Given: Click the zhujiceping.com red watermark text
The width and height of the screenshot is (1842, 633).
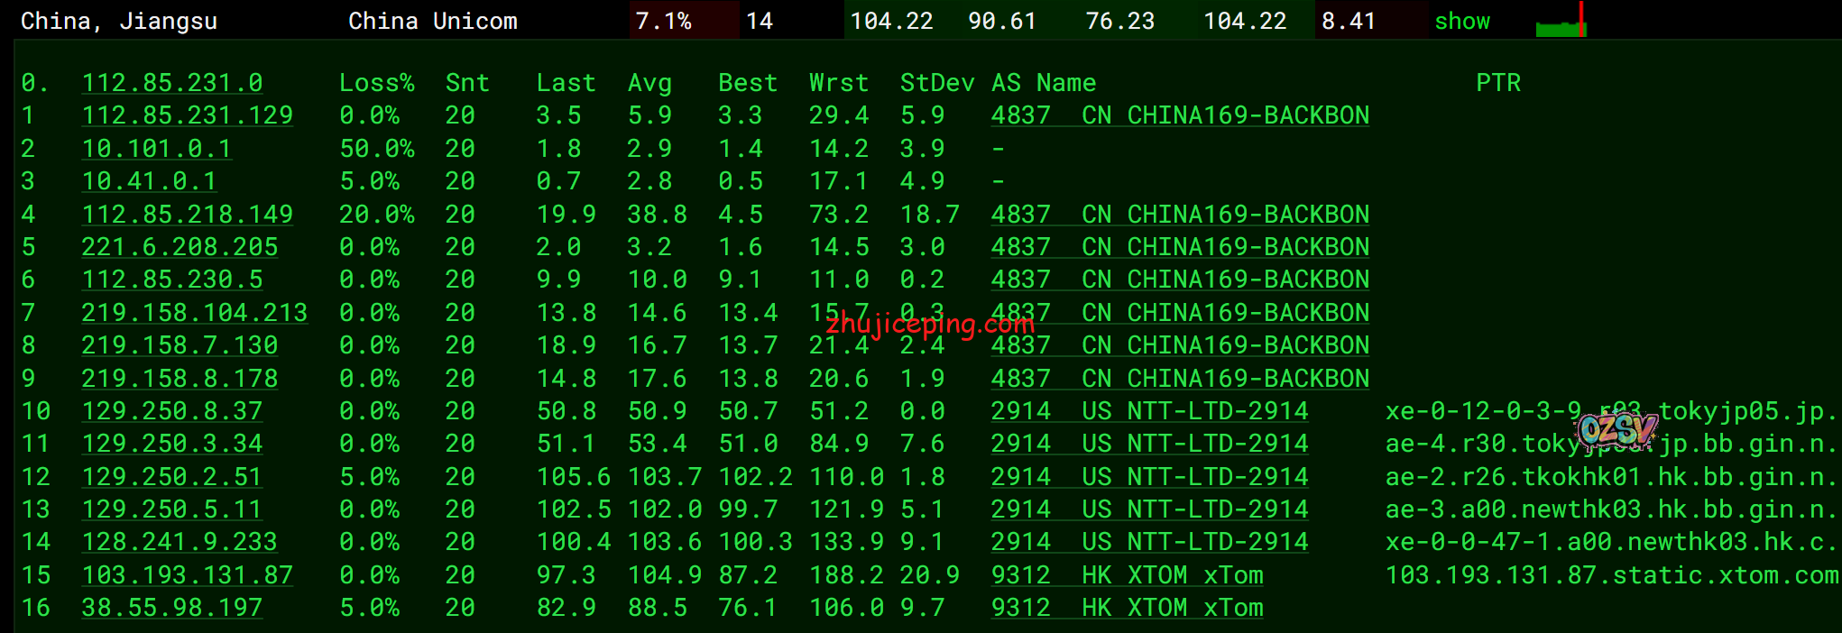Looking at the screenshot, I should tap(930, 323).
